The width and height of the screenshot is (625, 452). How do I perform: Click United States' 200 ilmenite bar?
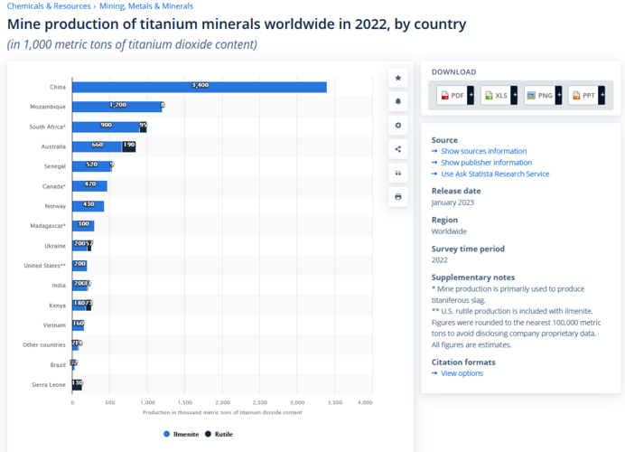tap(79, 266)
